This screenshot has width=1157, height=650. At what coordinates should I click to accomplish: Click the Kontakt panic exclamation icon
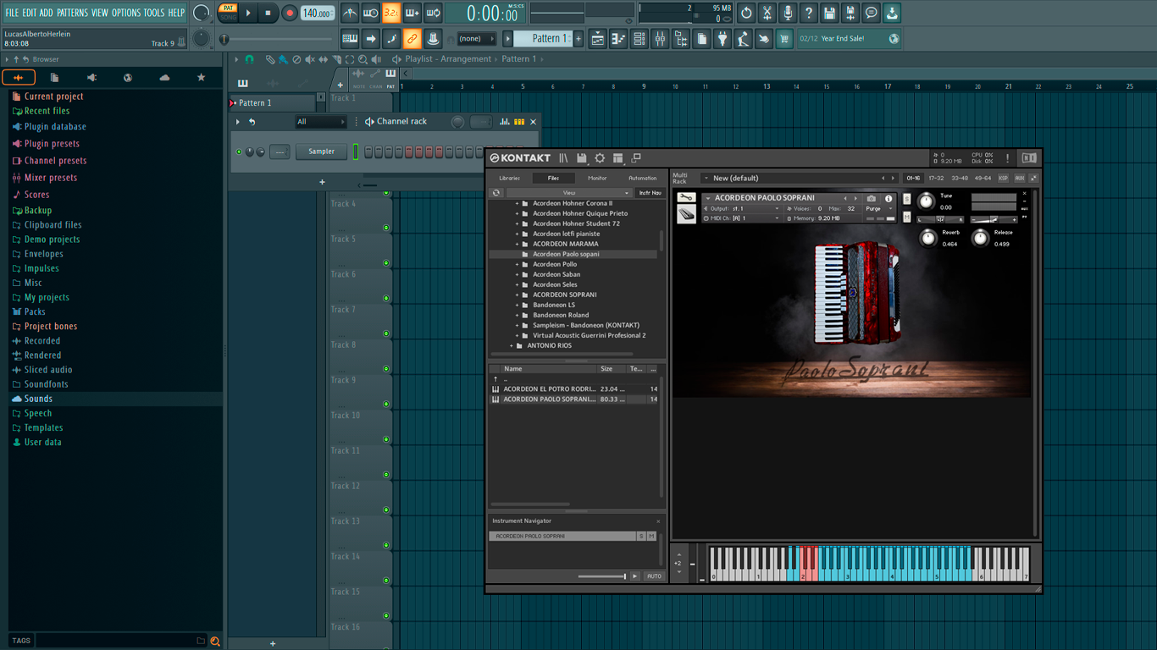coord(1007,158)
